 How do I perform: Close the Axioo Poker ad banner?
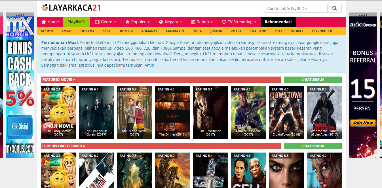point(363,14)
